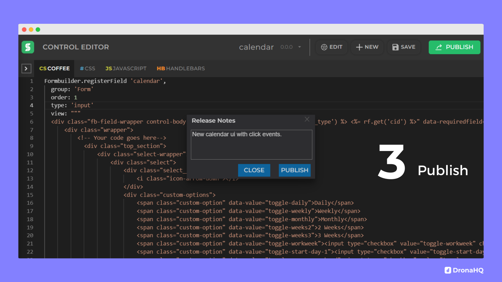Click the green DronaHQ studio logo icon
The image size is (502, 282).
click(x=28, y=47)
